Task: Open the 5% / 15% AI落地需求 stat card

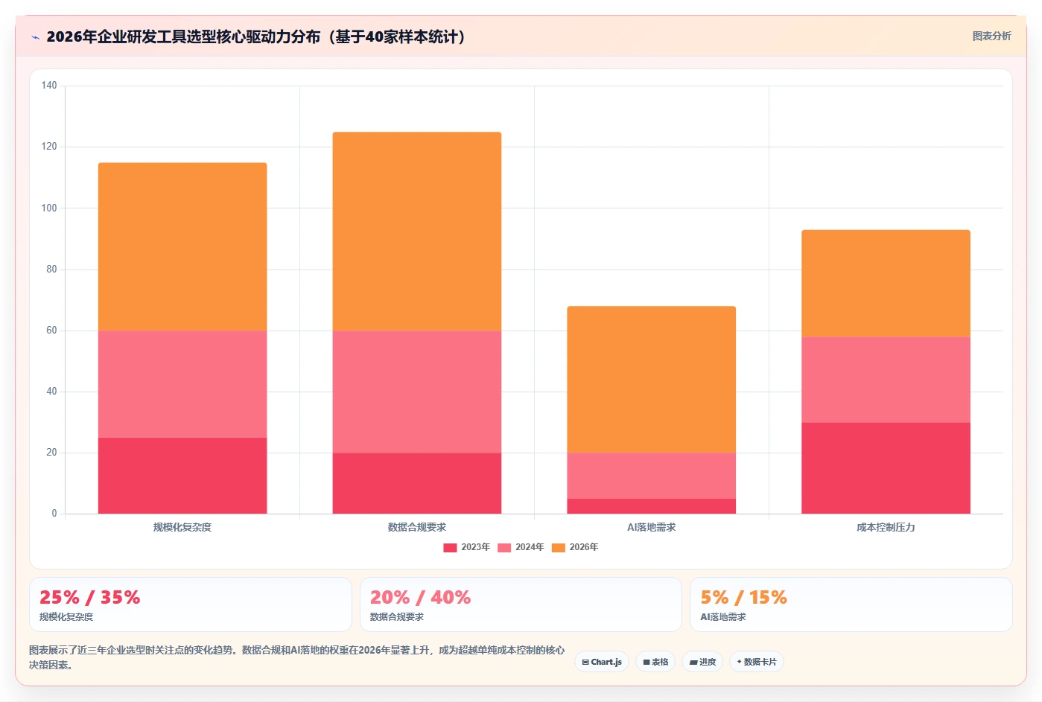Action: (x=851, y=604)
